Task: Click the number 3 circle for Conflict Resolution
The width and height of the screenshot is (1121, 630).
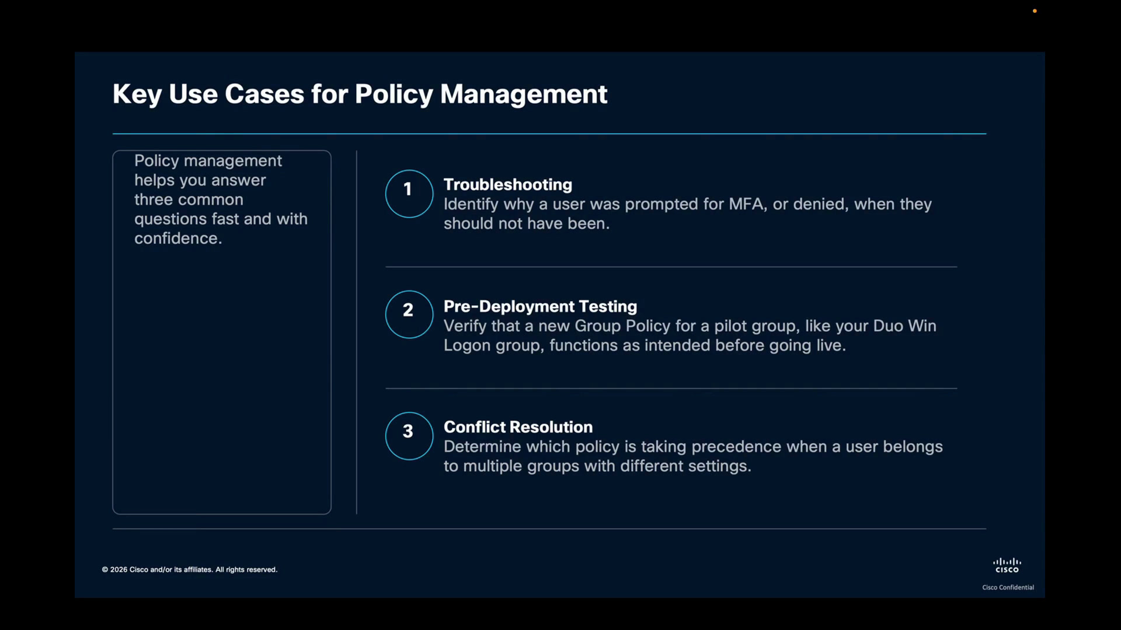Action: 409,436
